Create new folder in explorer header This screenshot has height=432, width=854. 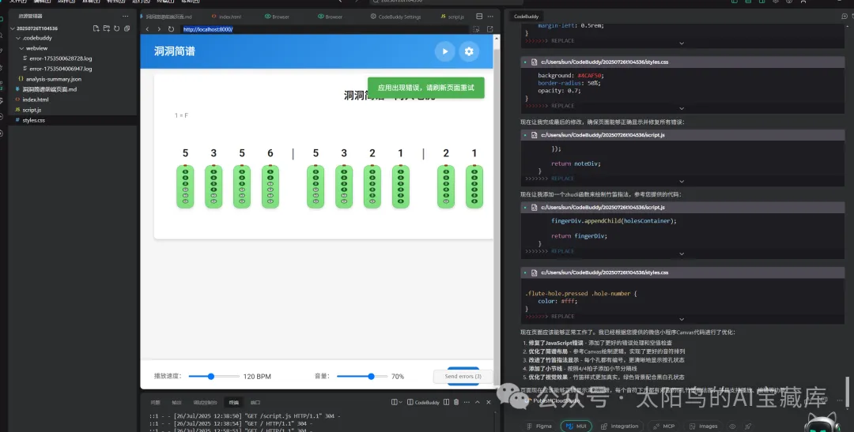107,28
